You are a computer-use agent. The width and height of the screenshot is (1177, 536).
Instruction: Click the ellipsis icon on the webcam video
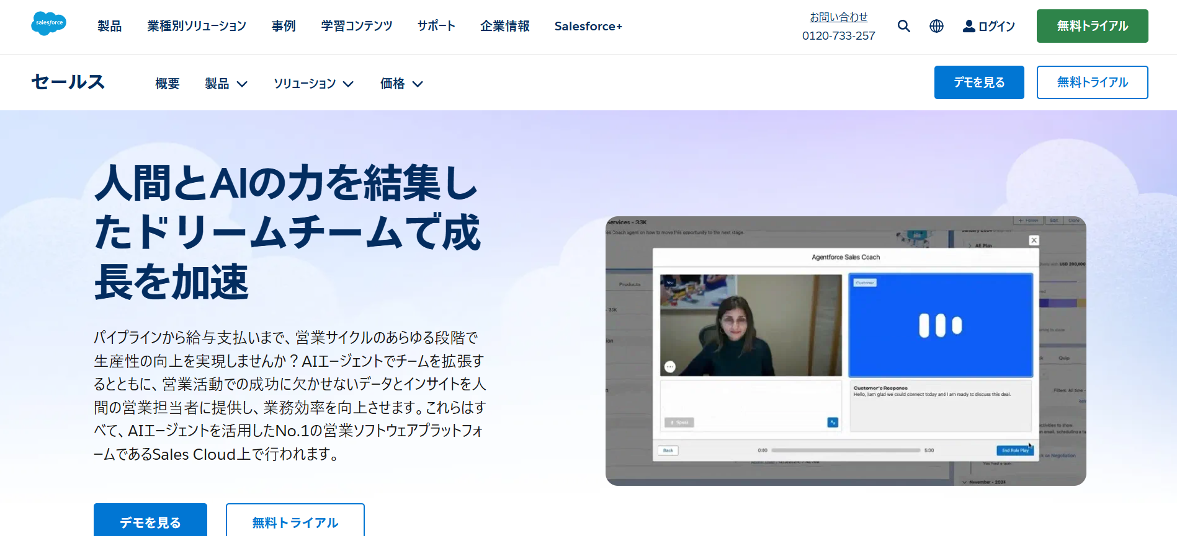click(670, 367)
